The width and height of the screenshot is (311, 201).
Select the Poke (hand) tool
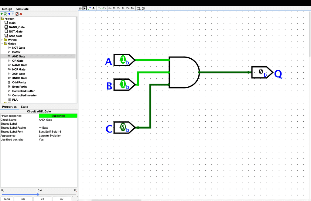pyautogui.click(x=80, y=8)
